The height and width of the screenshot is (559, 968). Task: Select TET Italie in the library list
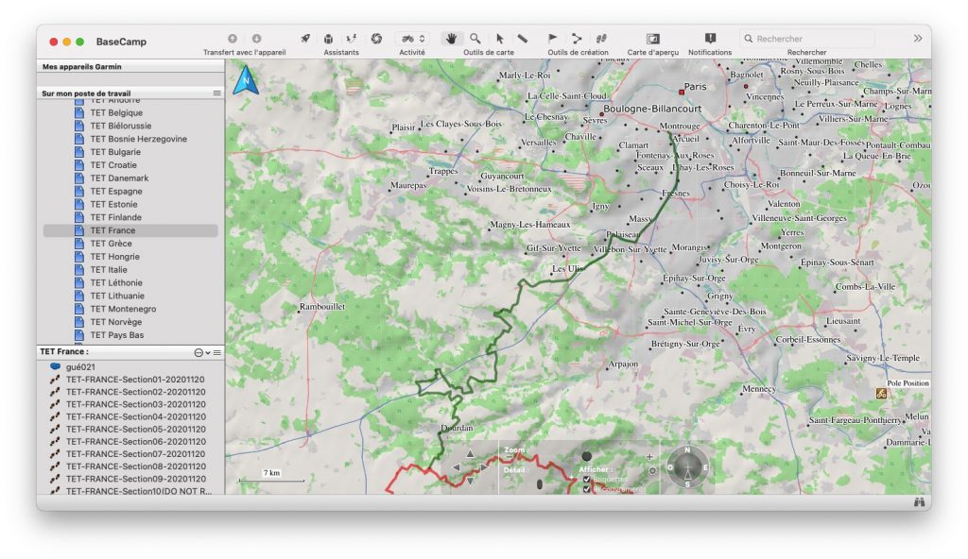point(112,269)
